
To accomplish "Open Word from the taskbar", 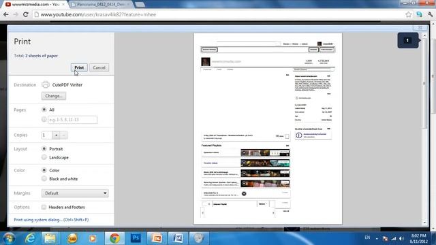I will [178, 238].
